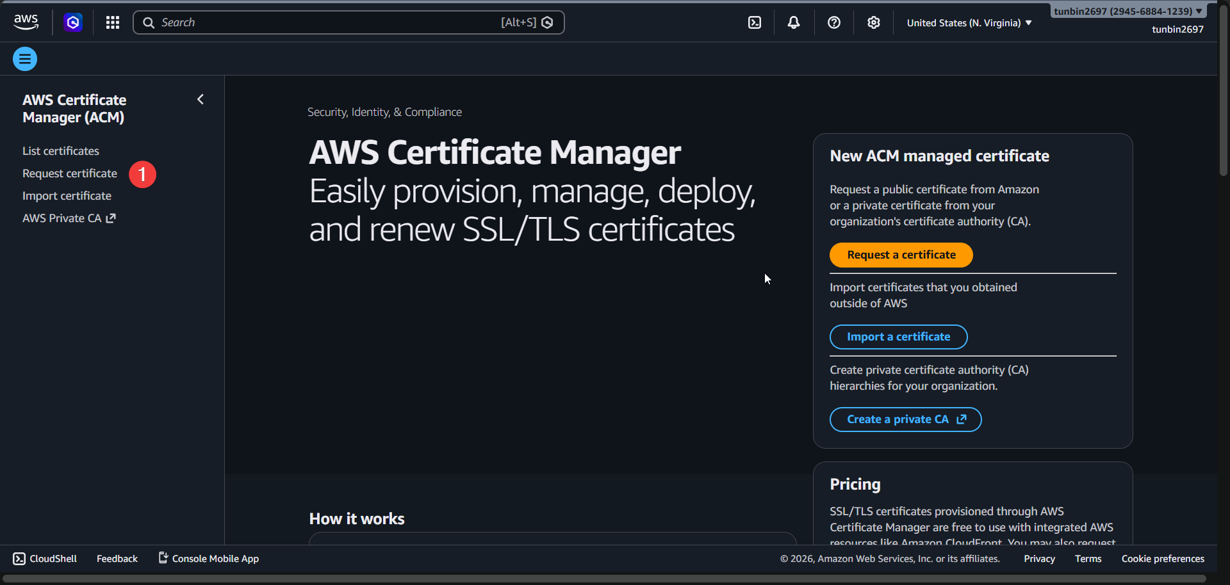Select List certificates in the sidebar
Image resolution: width=1230 pixels, height=585 pixels.
[x=60, y=150]
